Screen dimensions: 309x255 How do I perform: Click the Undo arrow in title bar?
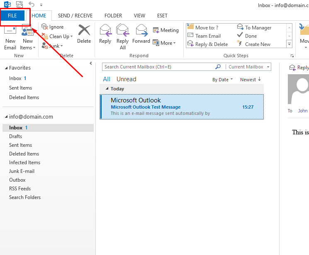pyautogui.click(x=31, y=5)
